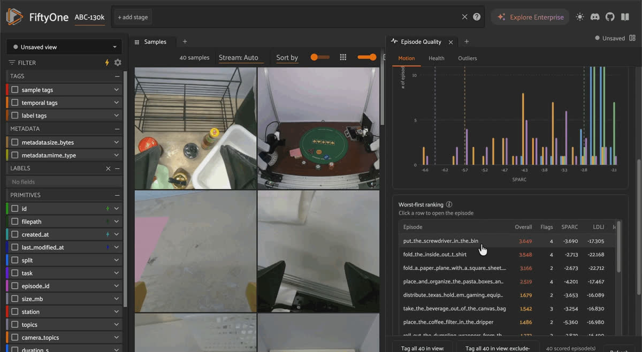Click the FiftyOne logo icon
This screenshot has width=642, height=352.
coord(14,17)
